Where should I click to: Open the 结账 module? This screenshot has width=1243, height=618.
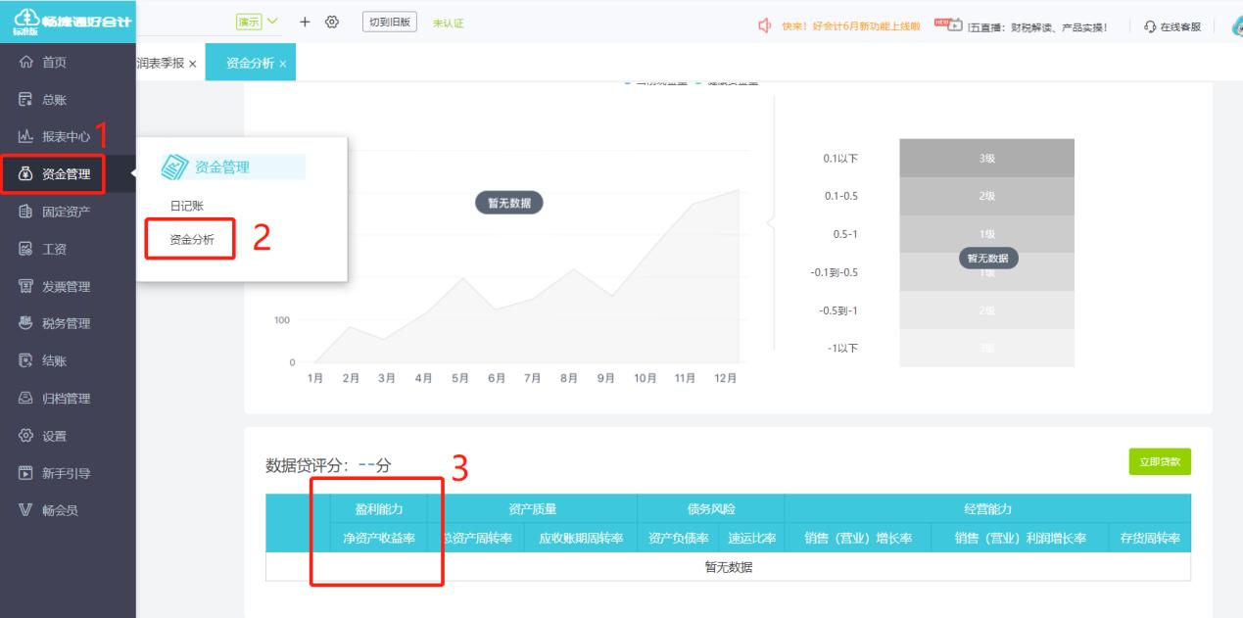pyautogui.click(x=52, y=360)
